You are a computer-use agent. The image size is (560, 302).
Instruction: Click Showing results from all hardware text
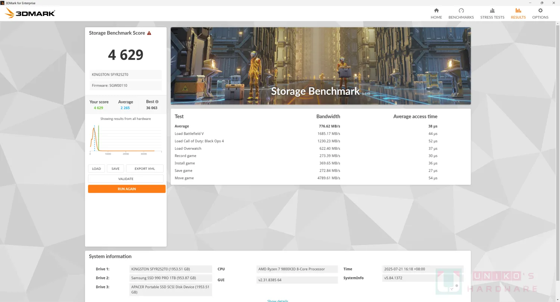click(125, 119)
